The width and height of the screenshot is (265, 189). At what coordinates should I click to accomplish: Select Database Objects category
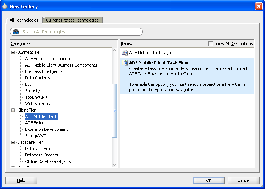(x=41, y=155)
